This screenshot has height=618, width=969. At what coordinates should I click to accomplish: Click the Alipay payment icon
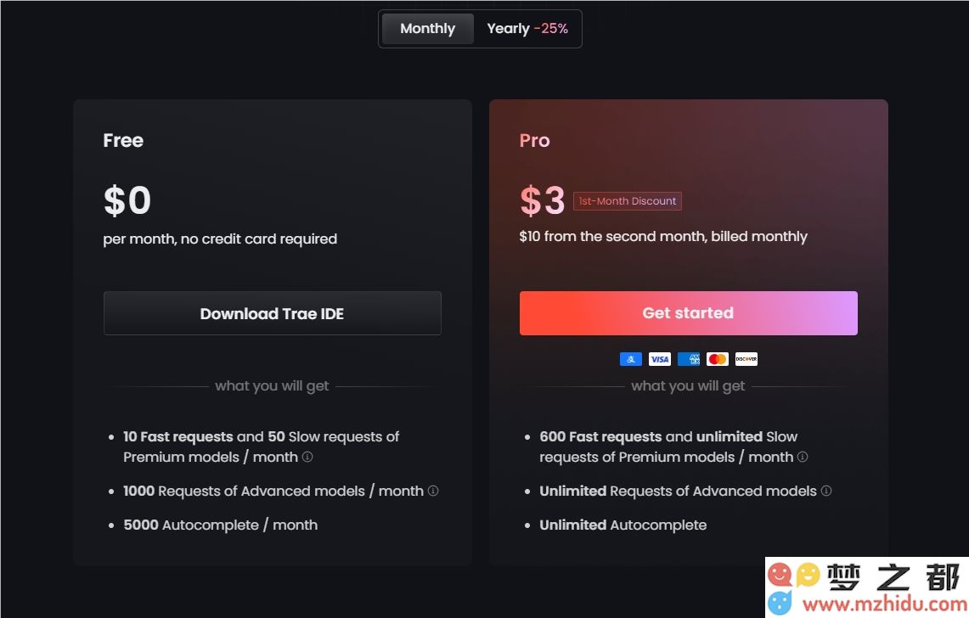(630, 359)
